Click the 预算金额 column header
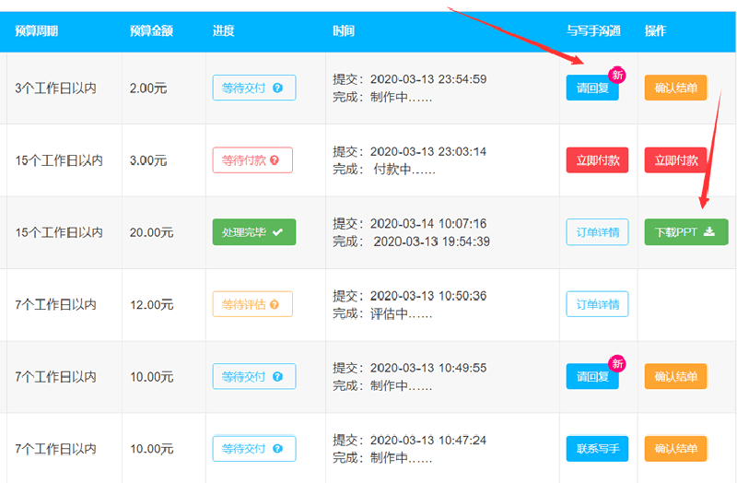The height and width of the screenshot is (483, 737). coord(151,31)
